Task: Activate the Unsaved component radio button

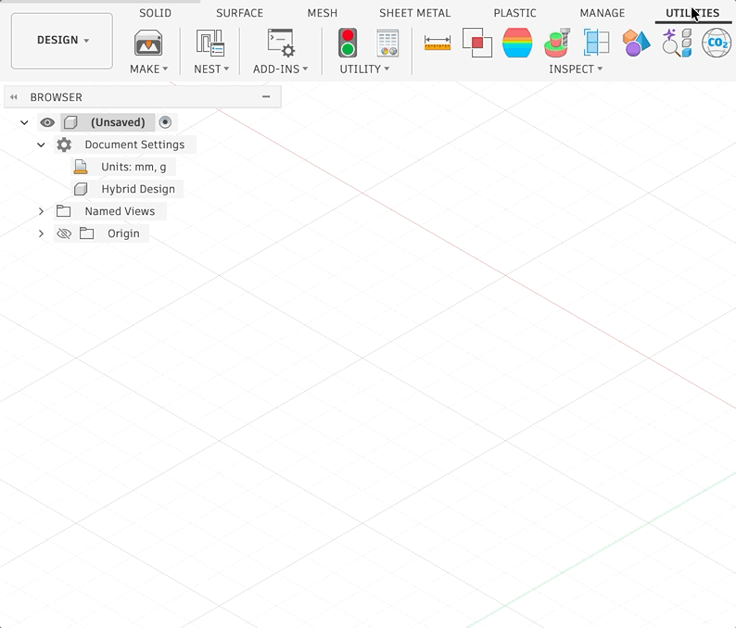Action: point(165,122)
